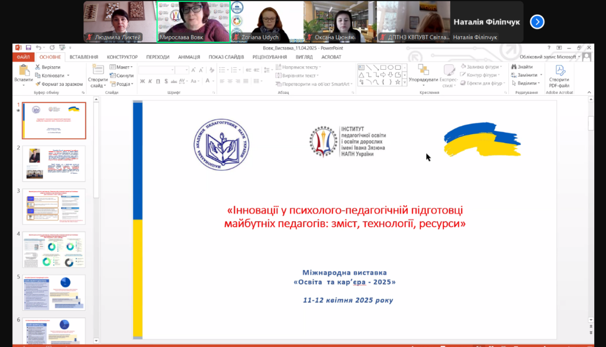Switch to the ВСТАВЛЕННЯ ribbon tab
The image size is (606, 347).
click(83, 57)
